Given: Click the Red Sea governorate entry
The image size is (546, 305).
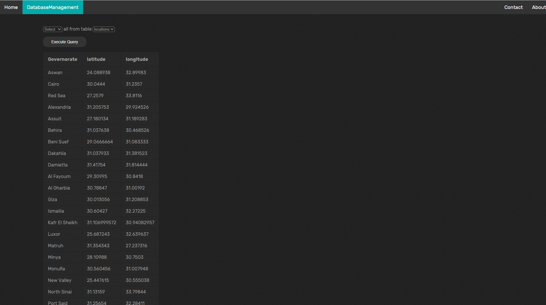Looking at the screenshot, I should (56, 96).
